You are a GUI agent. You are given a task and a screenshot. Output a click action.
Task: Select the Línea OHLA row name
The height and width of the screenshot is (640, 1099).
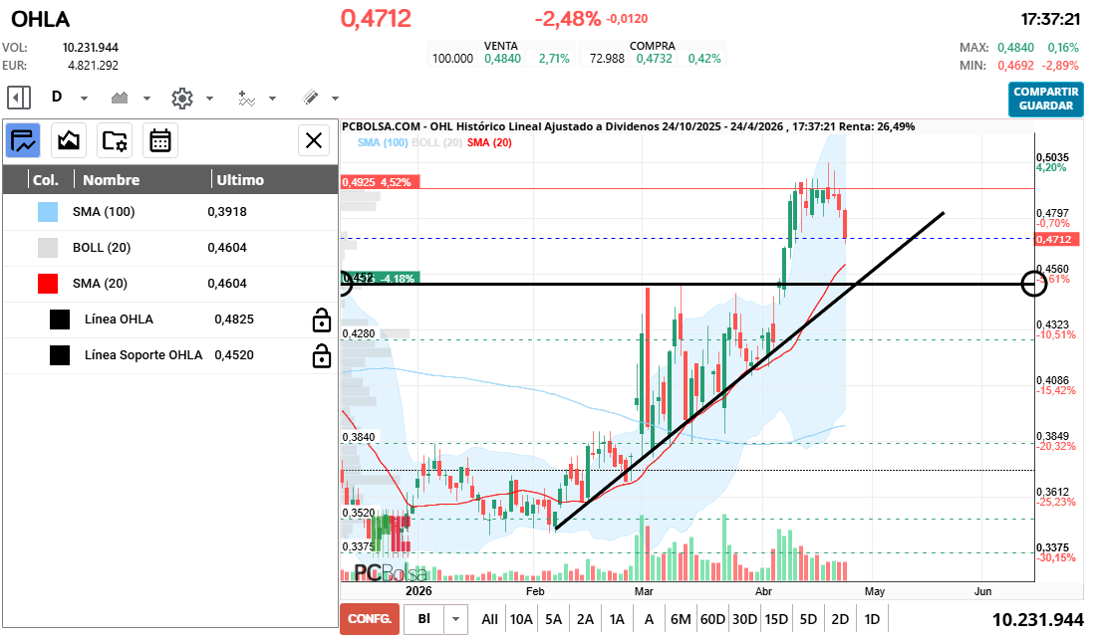coord(119,320)
